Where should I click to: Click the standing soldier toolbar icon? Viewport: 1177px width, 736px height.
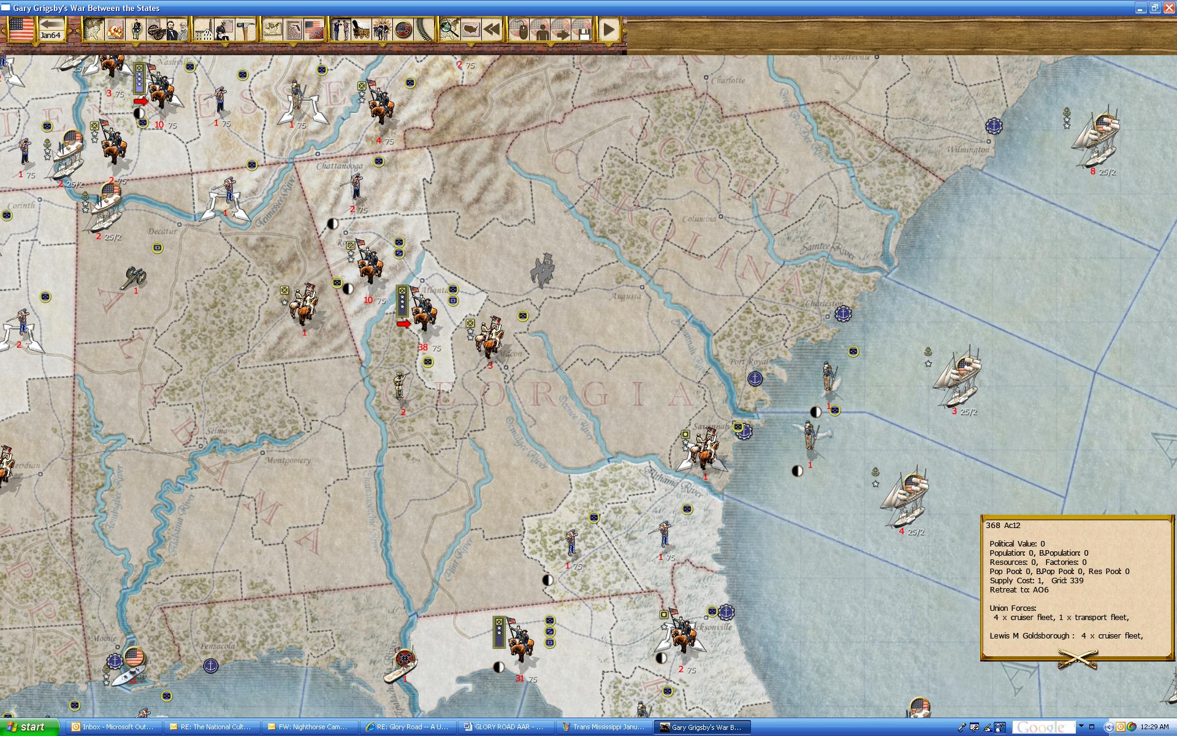click(x=136, y=29)
